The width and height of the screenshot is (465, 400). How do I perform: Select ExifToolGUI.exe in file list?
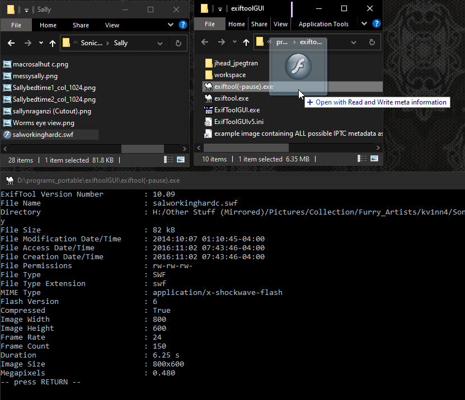(237, 110)
